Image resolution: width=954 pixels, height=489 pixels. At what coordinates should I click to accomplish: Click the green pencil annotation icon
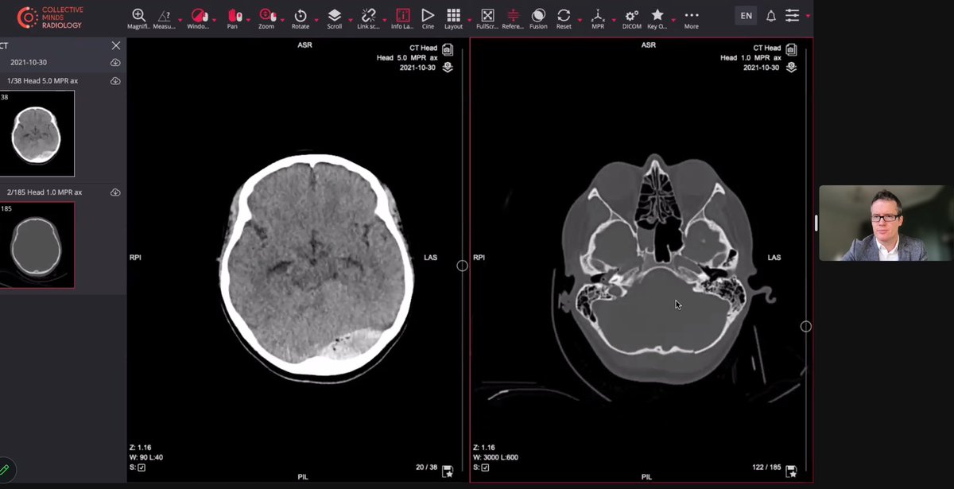(x=5, y=470)
